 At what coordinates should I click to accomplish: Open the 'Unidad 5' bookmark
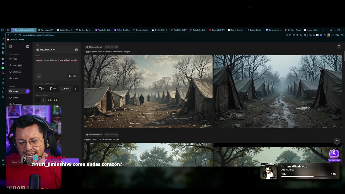tap(16, 40)
